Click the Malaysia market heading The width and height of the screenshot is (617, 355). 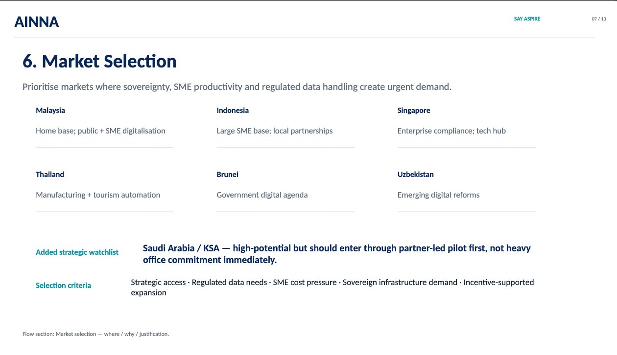(x=50, y=111)
